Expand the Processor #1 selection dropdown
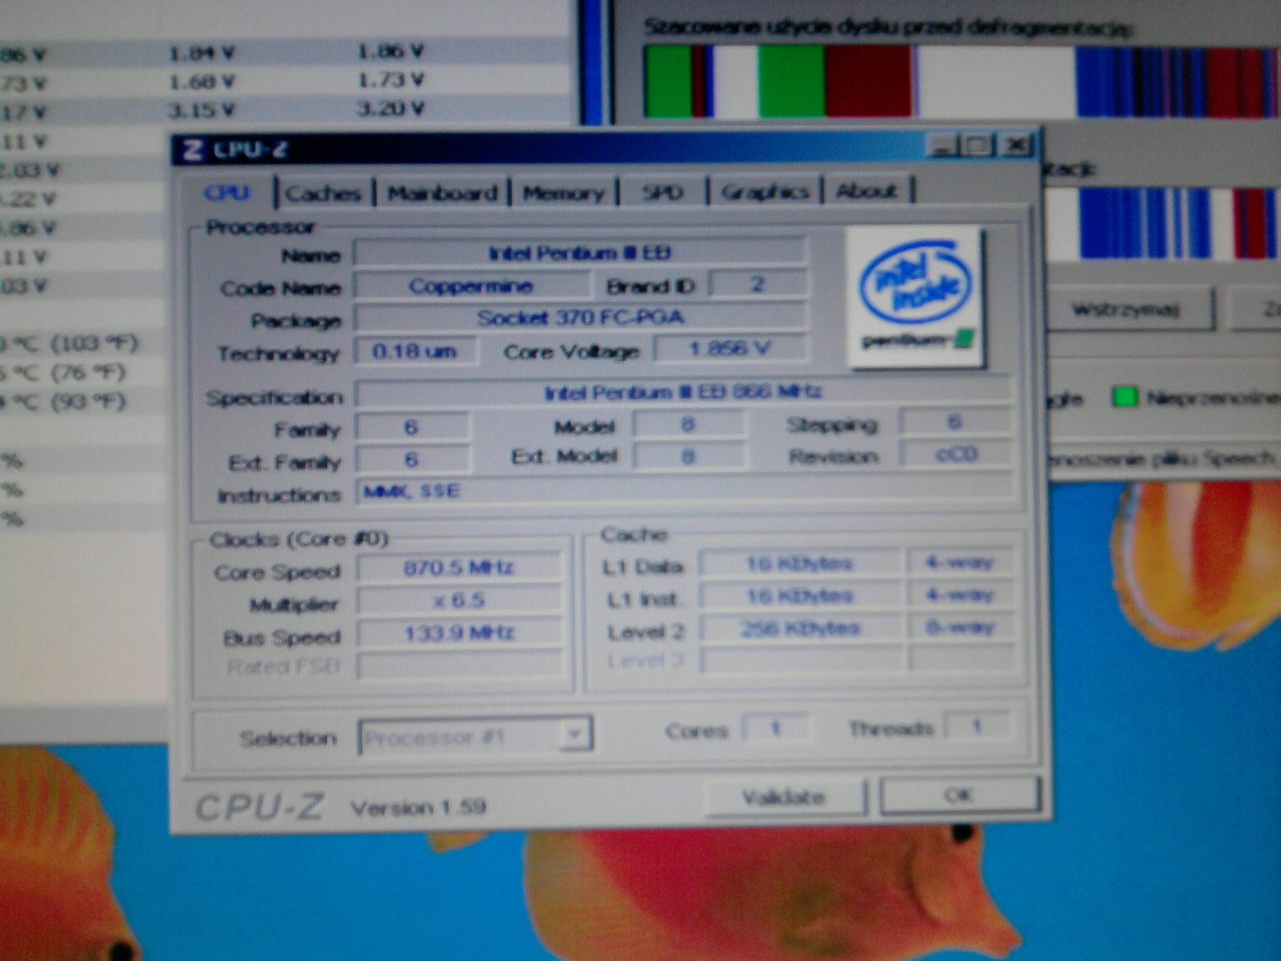Image resolution: width=1281 pixels, height=961 pixels. pos(573,736)
